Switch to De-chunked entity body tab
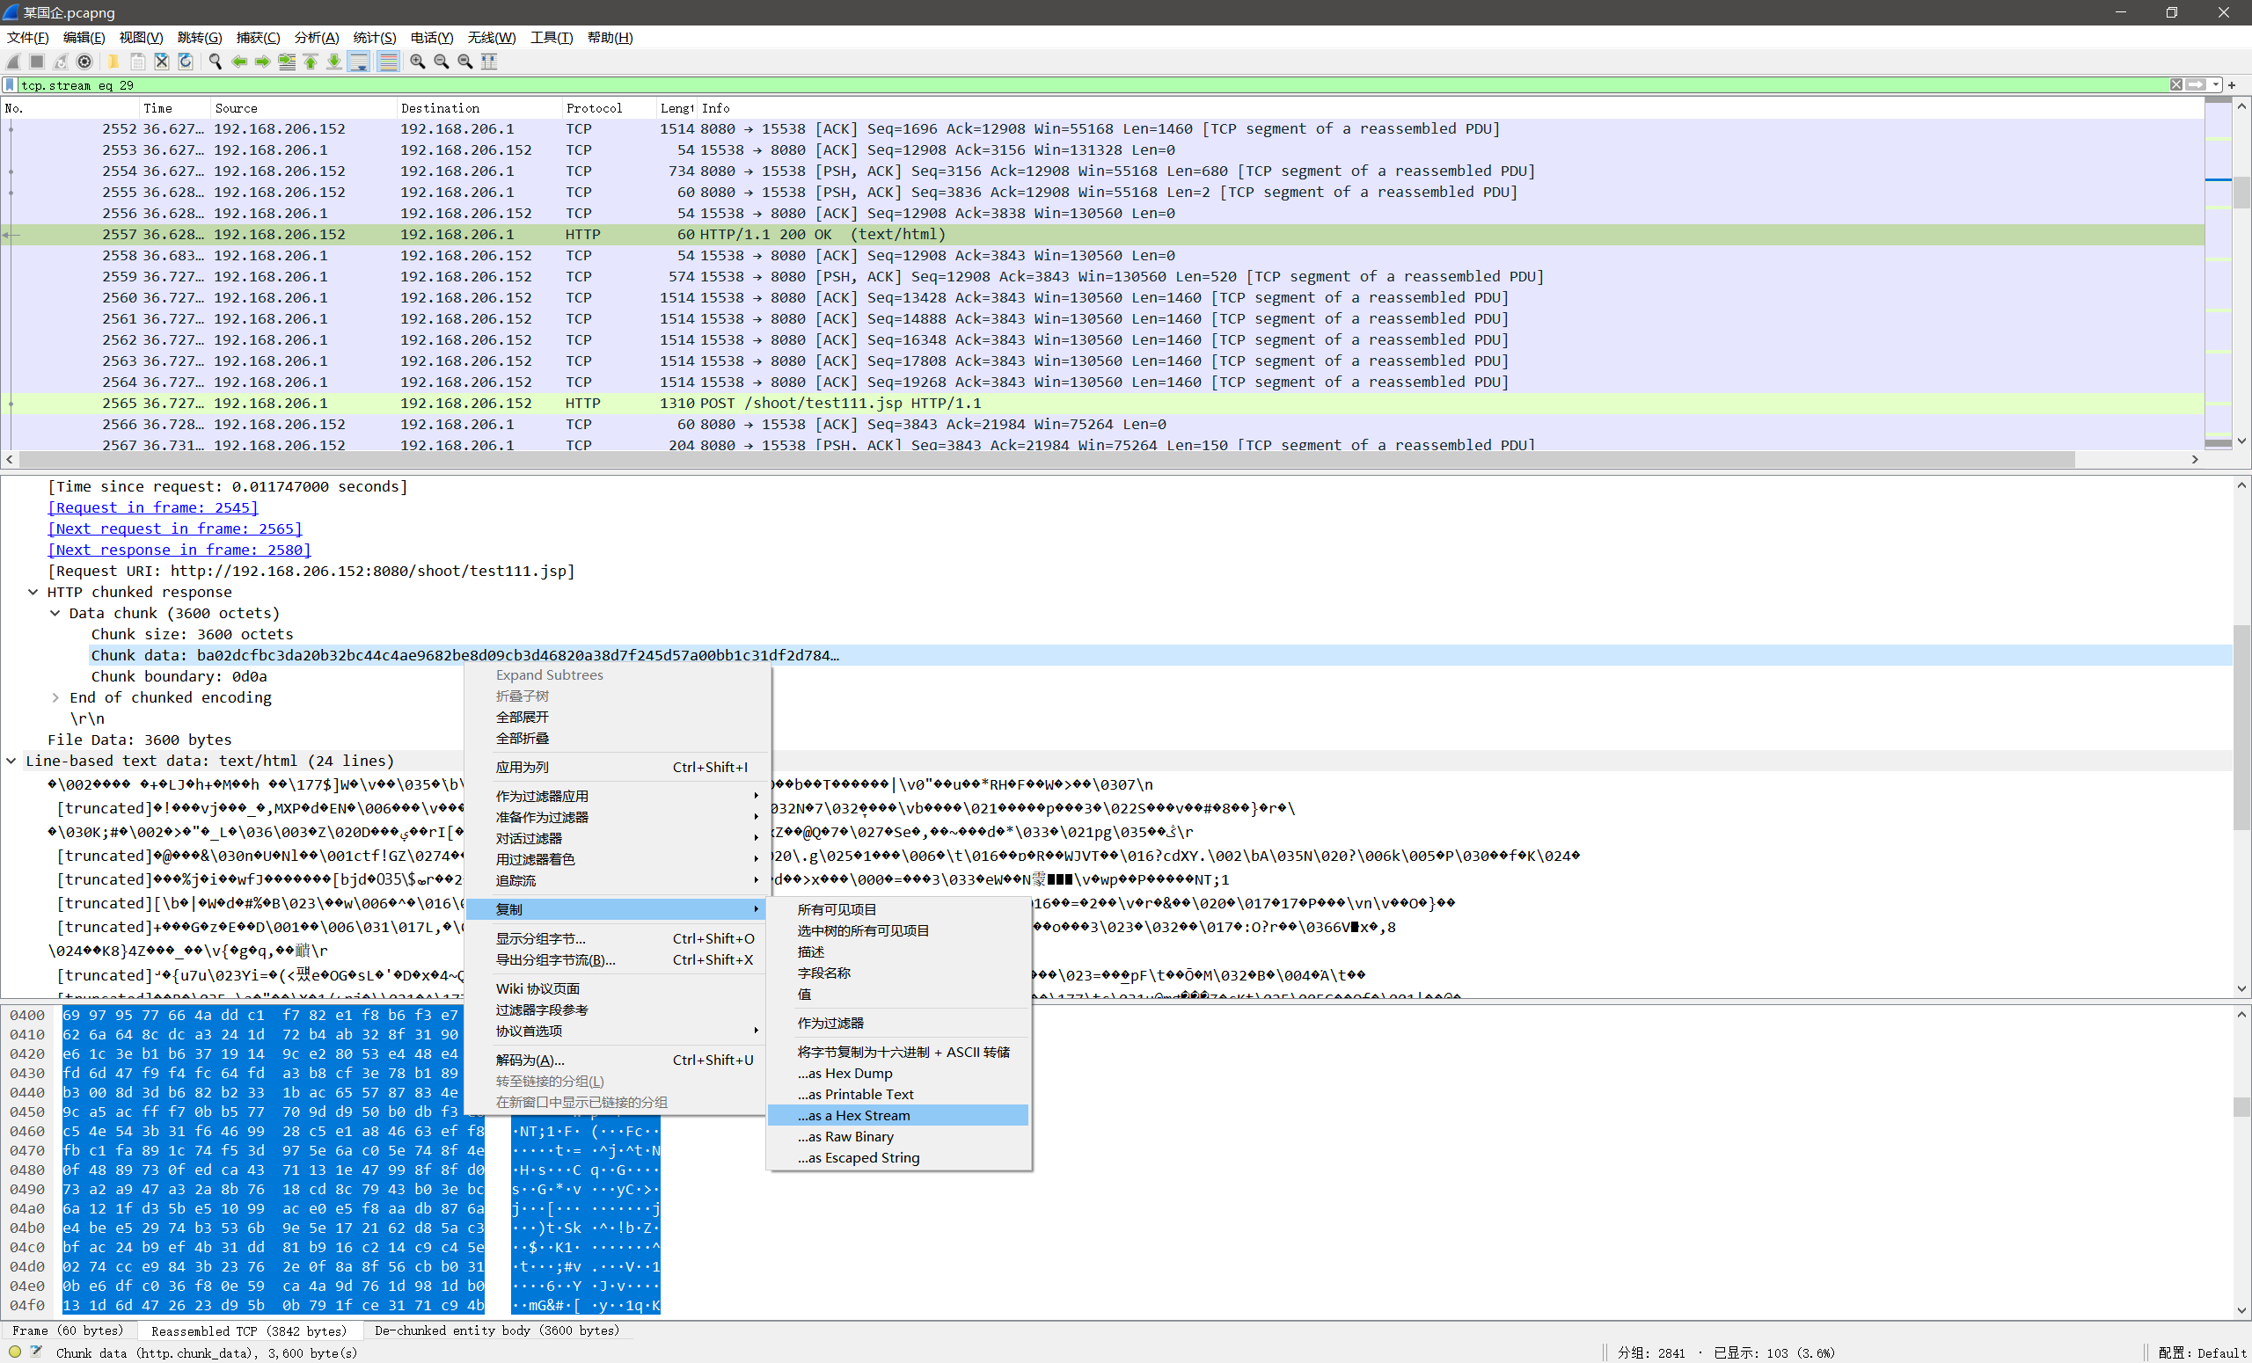The image size is (2252, 1363). click(496, 1330)
